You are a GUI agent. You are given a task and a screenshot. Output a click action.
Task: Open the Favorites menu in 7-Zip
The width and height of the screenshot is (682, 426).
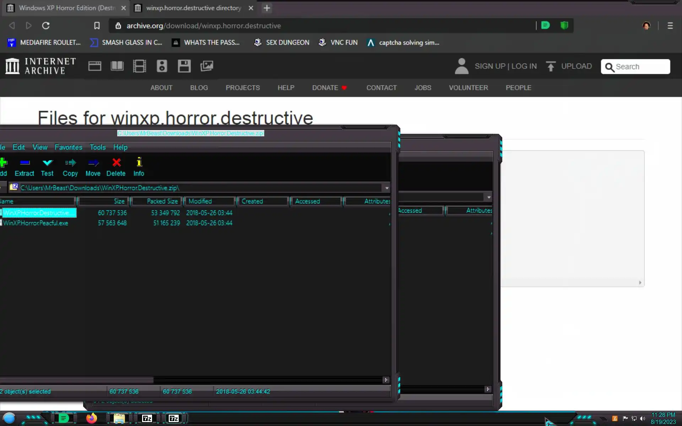click(68, 147)
